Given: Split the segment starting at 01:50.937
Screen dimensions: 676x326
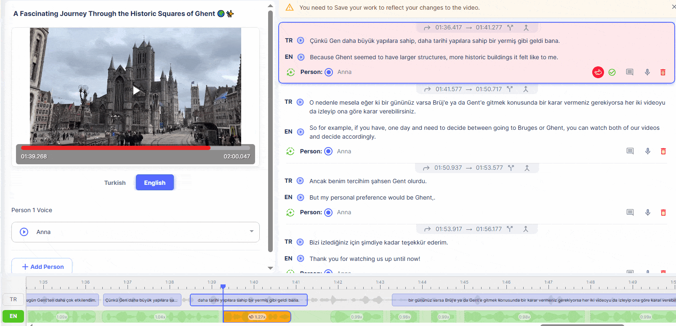Looking at the screenshot, I should tap(511, 168).
